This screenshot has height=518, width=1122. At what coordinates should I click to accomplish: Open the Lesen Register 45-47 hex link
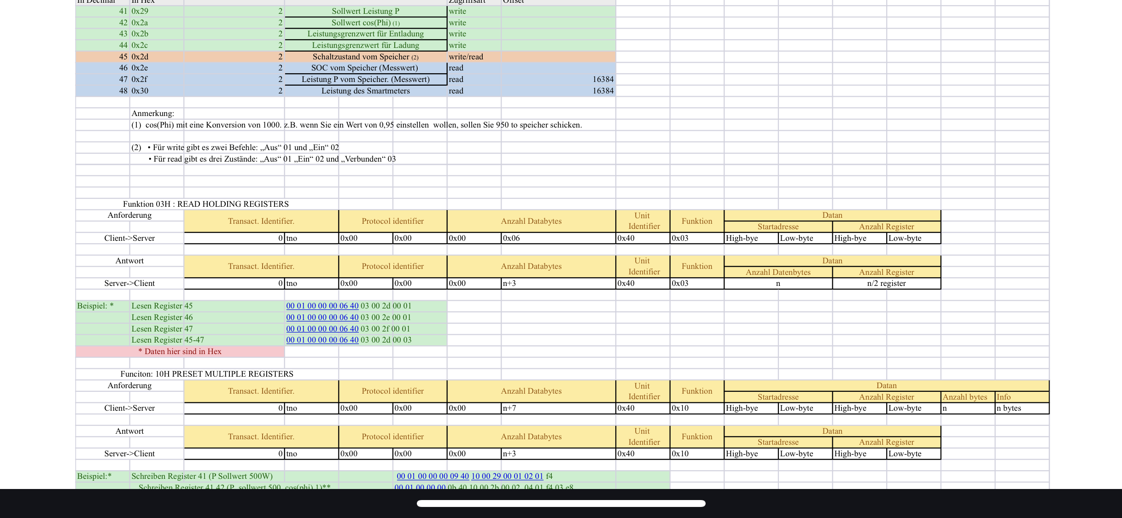point(322,340)
